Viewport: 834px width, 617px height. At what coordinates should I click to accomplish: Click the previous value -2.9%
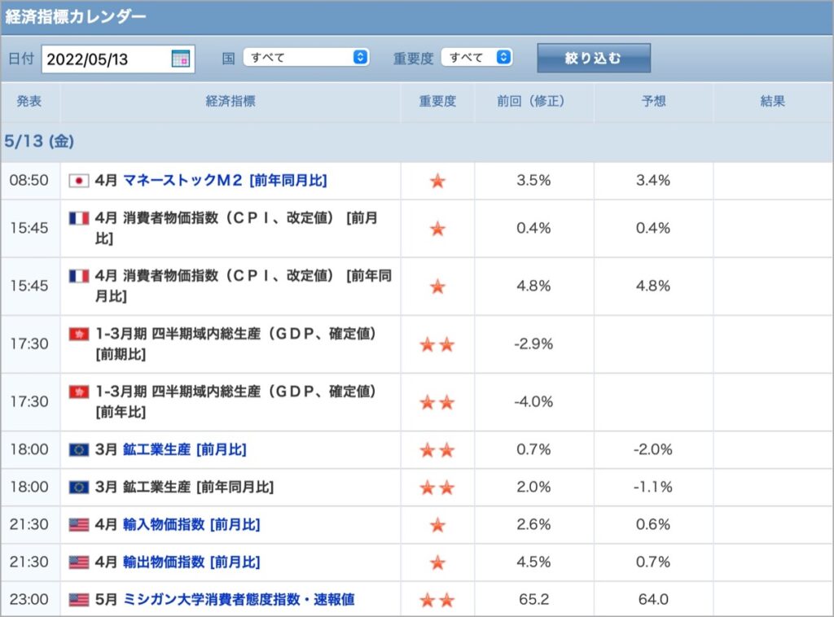click(533, 344)
